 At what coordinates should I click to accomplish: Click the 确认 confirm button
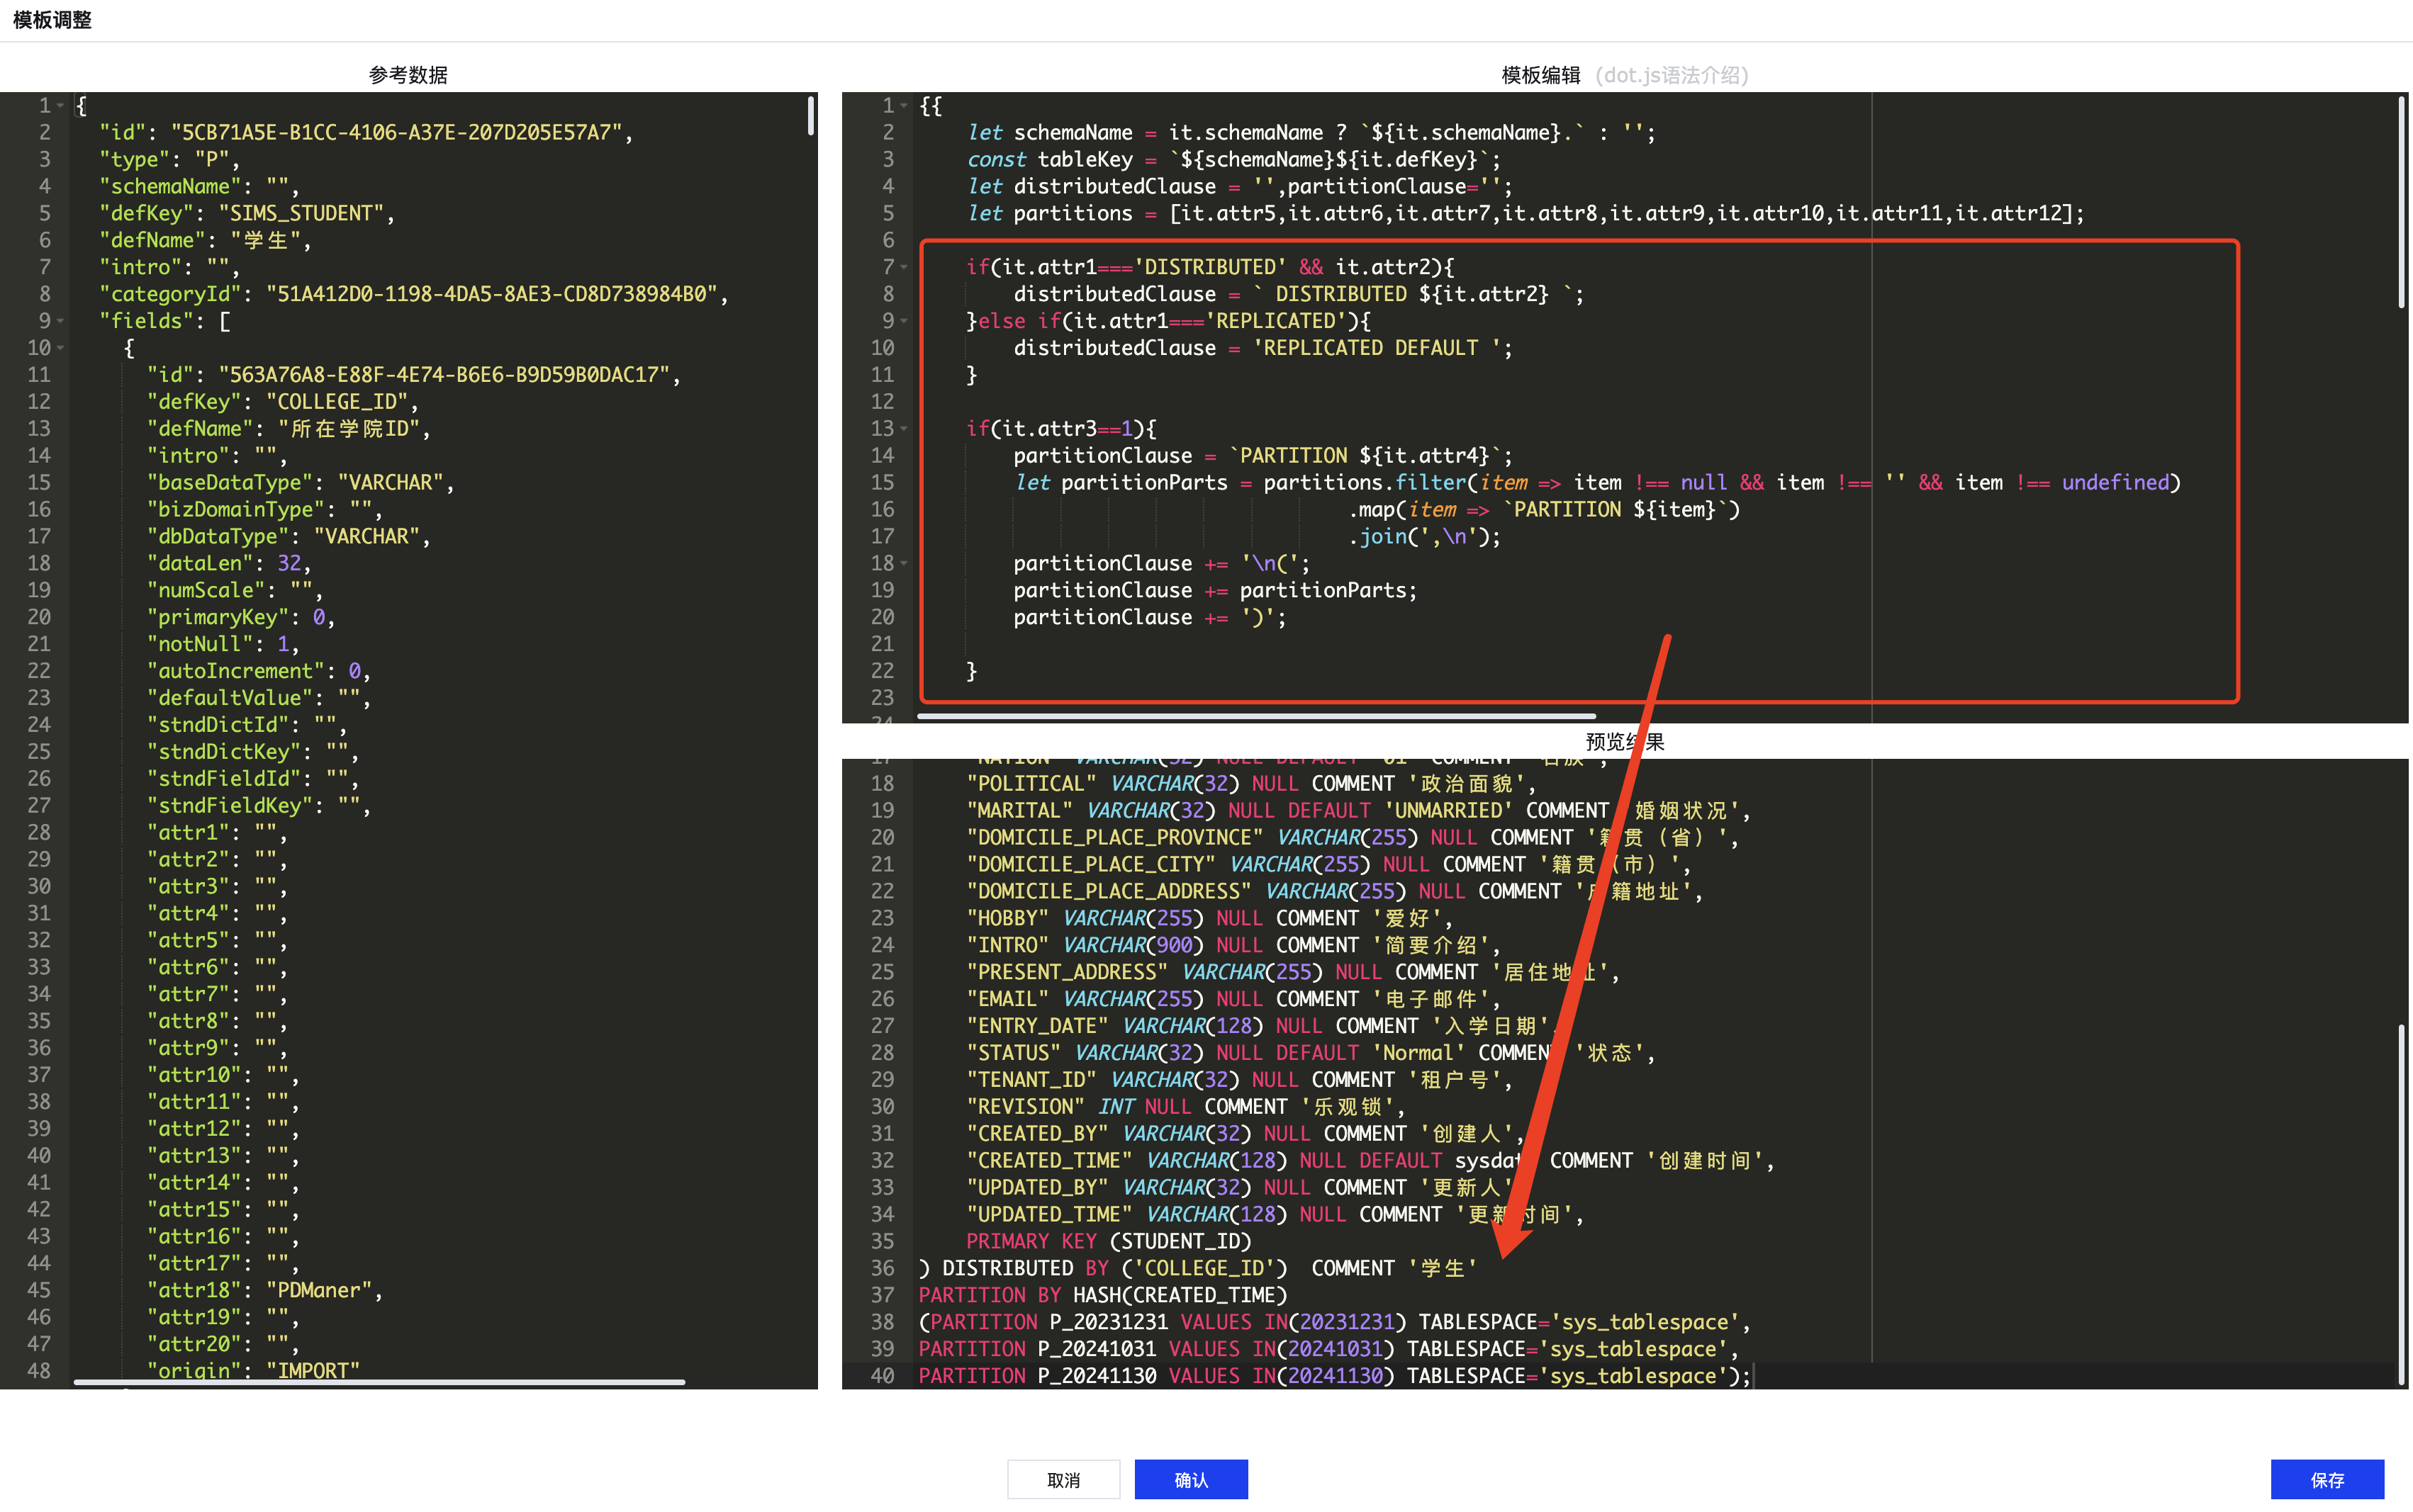[1190, 1479]
